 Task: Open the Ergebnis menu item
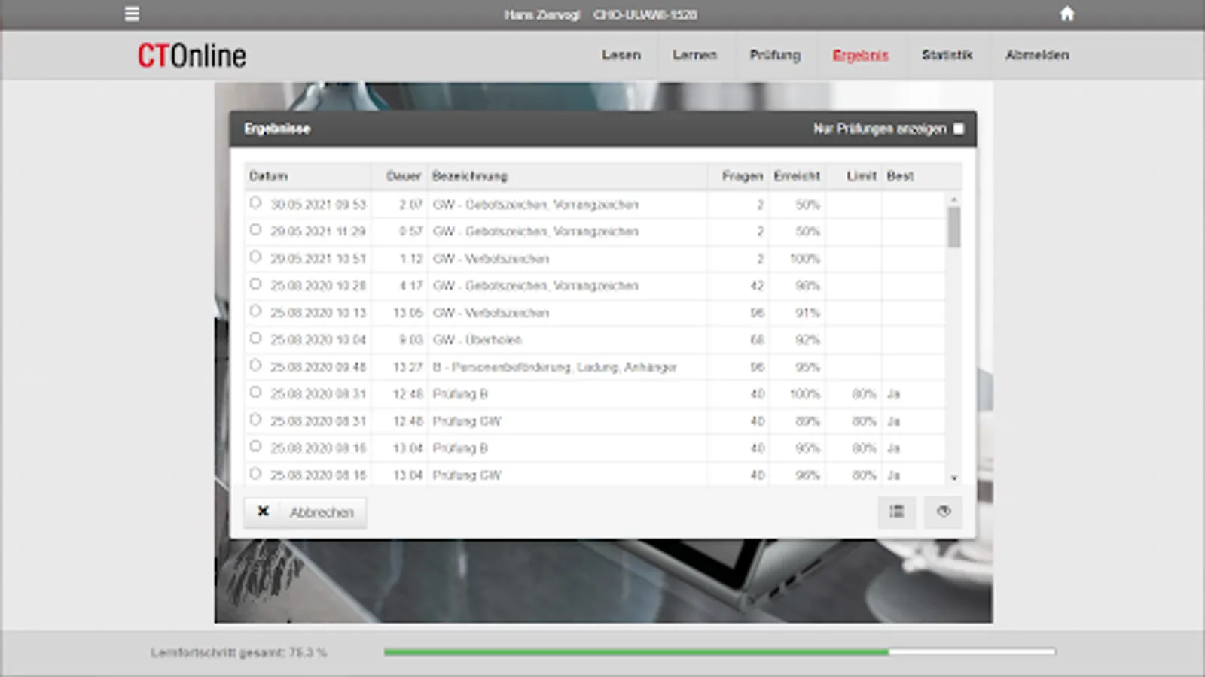coord(860,55)
